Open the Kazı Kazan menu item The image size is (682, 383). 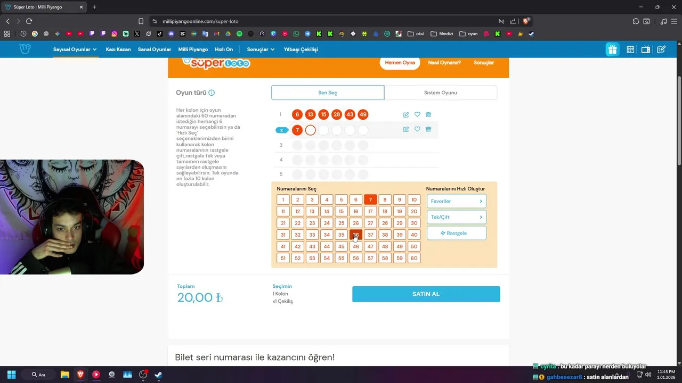(118, 49)
